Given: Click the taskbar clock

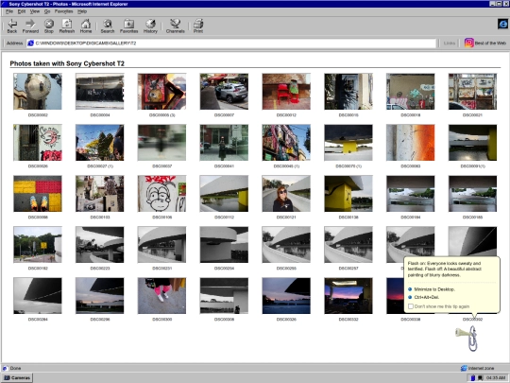Looking at the screenshot, I should 496,377.
